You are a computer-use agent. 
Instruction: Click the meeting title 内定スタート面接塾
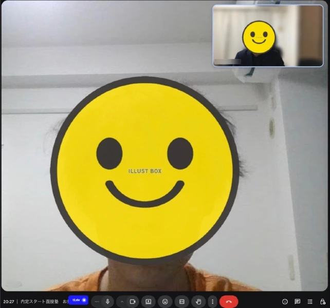40,301
